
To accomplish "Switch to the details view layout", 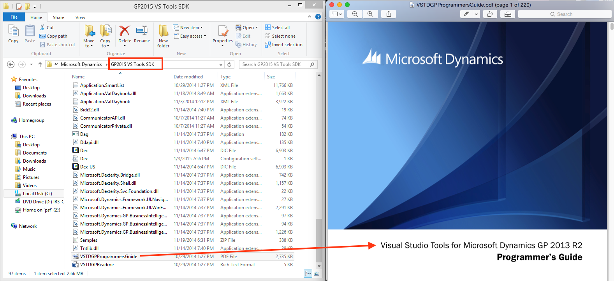I will tap(308, 274).
